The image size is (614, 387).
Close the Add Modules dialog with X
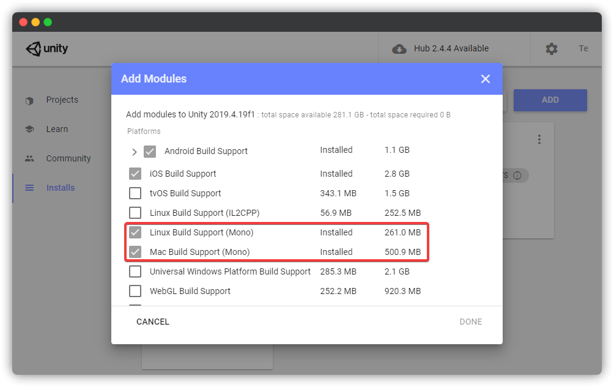(486, 79)
